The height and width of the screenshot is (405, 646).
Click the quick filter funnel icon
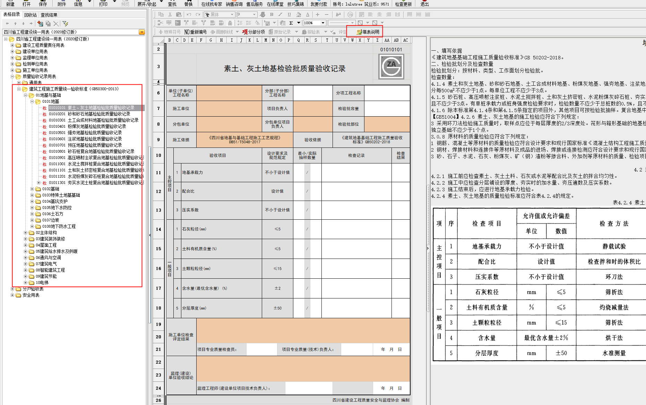coord(65,24)
